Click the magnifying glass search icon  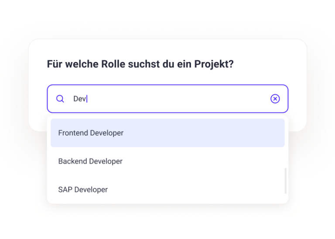coord(60,99)
